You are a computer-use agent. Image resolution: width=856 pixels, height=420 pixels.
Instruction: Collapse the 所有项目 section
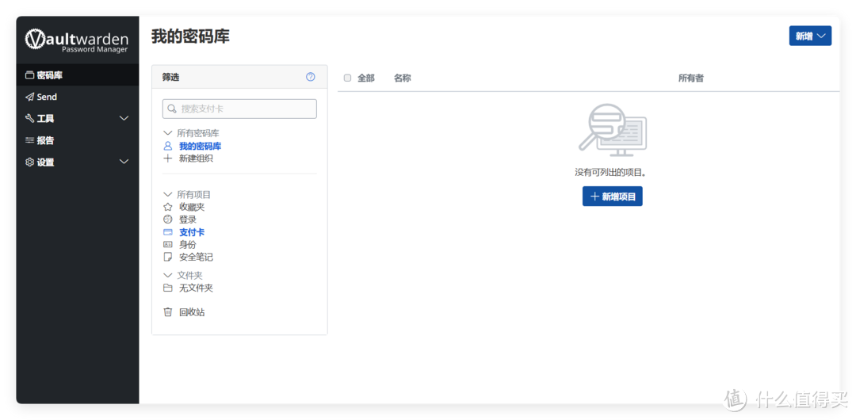click(167, 194)
